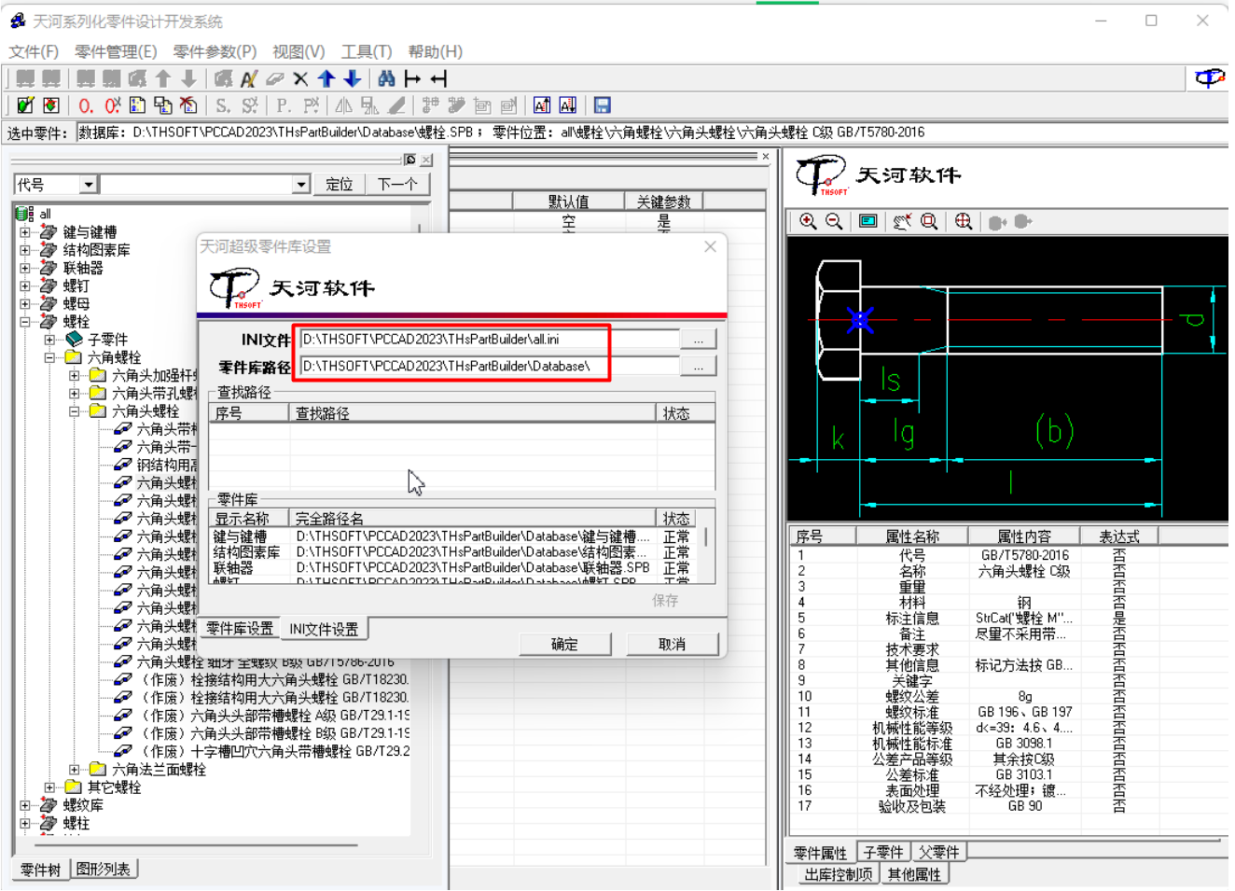
Task: Open the 代号 search type dropdown
Action: click(x=88, y=185)
